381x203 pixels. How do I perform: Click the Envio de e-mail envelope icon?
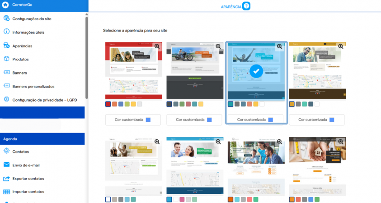(7, 165)
